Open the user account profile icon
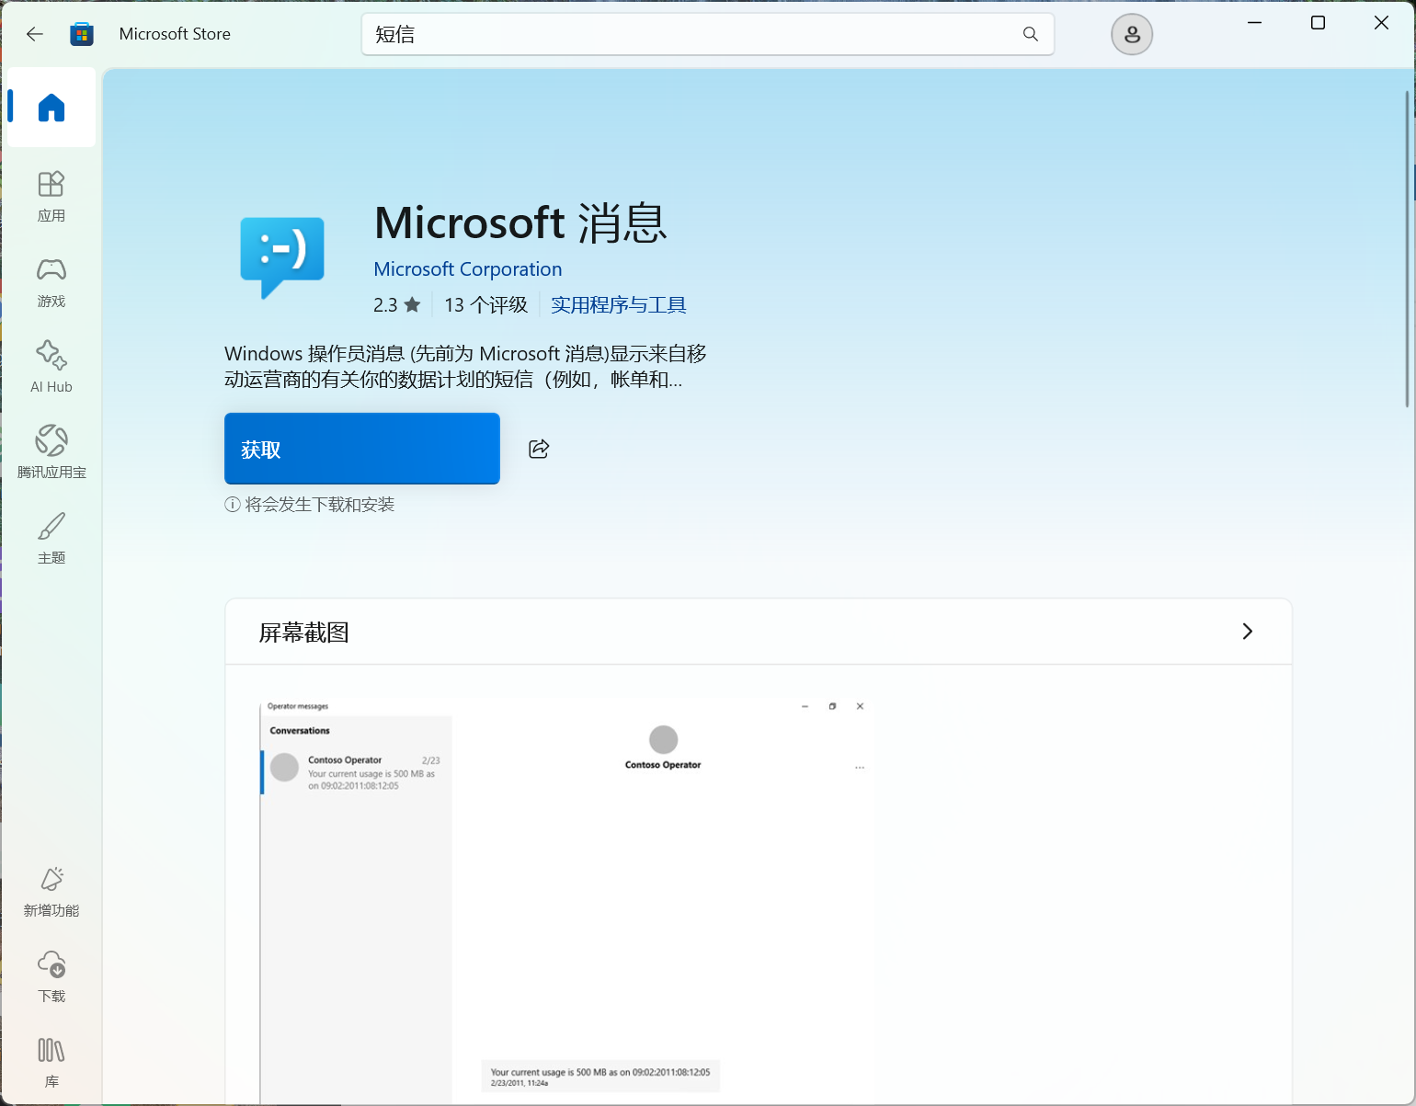 coord(1132,35)
